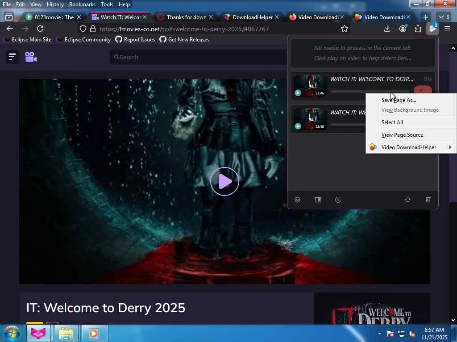Choose Select All from context menu
The width and height of the screenshot is (457, 342).
pos(392,122)
